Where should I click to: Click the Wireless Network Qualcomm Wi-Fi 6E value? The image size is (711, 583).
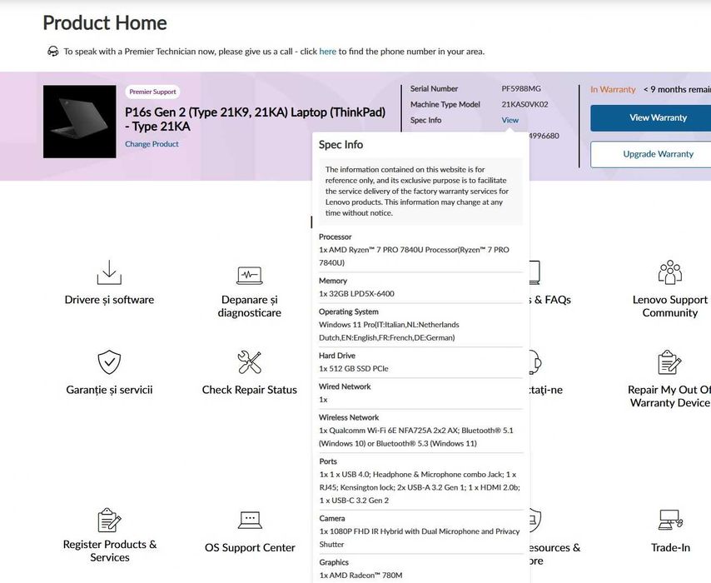(415, 437)
